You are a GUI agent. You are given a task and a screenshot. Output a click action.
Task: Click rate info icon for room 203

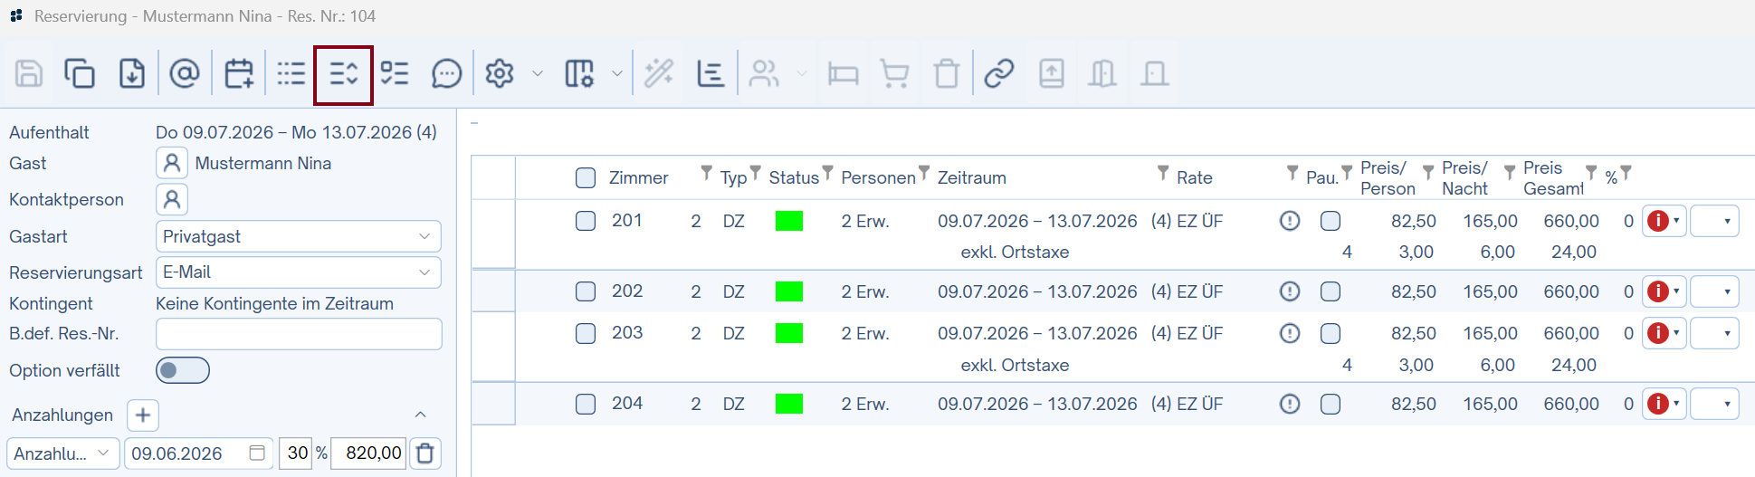1290,333
